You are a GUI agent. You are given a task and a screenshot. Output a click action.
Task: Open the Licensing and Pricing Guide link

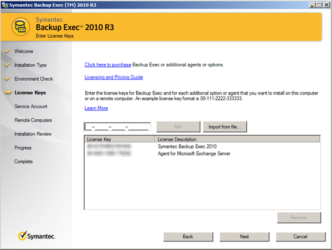(x=114, y=77)
